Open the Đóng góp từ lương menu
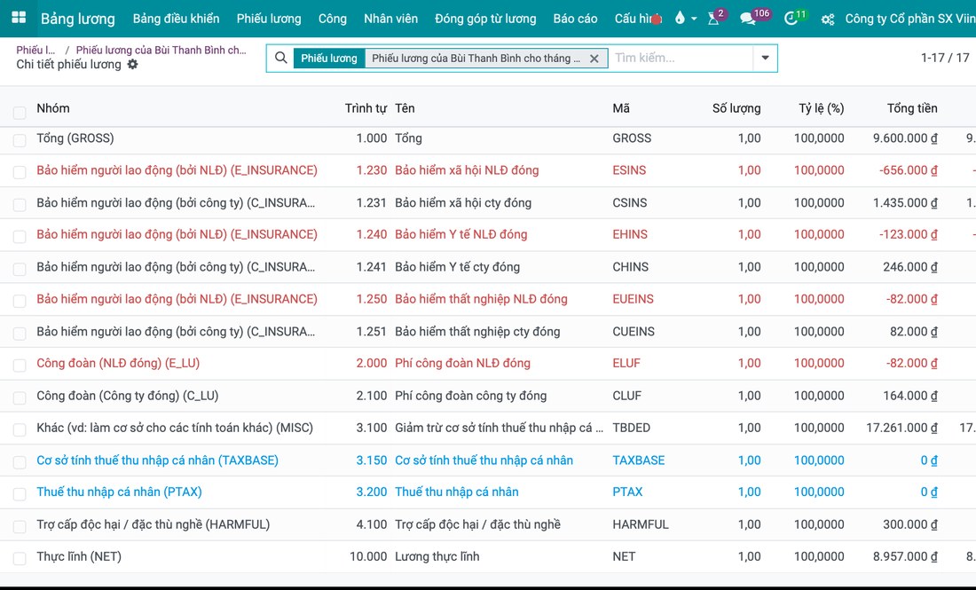This screenshot has width=976, height=590. (x=485, y=19)
